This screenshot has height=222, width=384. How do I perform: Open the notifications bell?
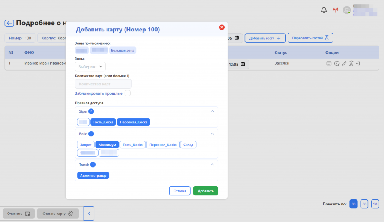[324, 10]
